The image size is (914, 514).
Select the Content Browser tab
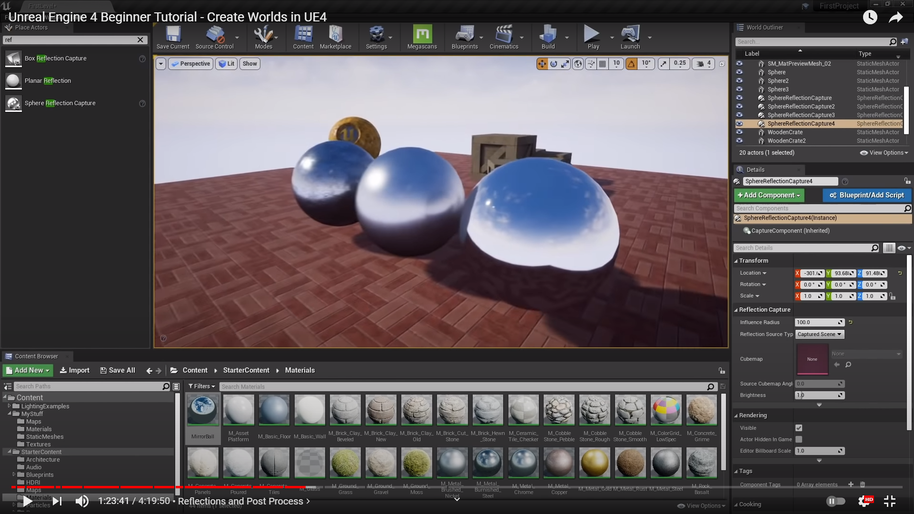click(36, 356)
